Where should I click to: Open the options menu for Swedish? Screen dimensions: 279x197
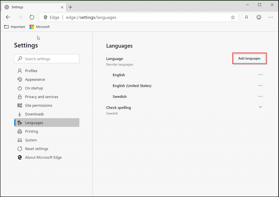(x=260, y=96)
